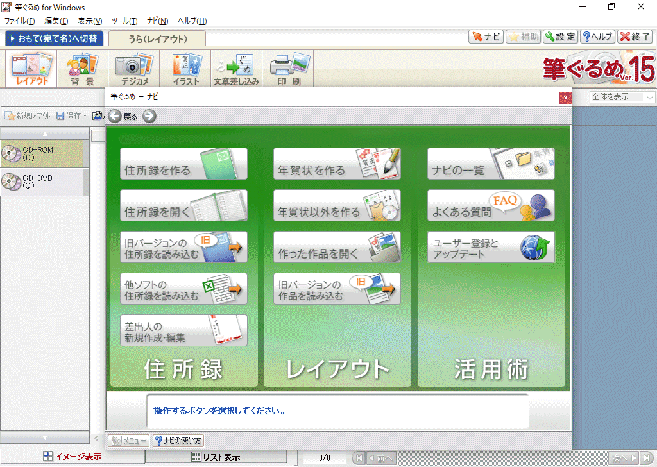
Task: Open the 文章差し込み text insert tool
Action: coord(236,69)
